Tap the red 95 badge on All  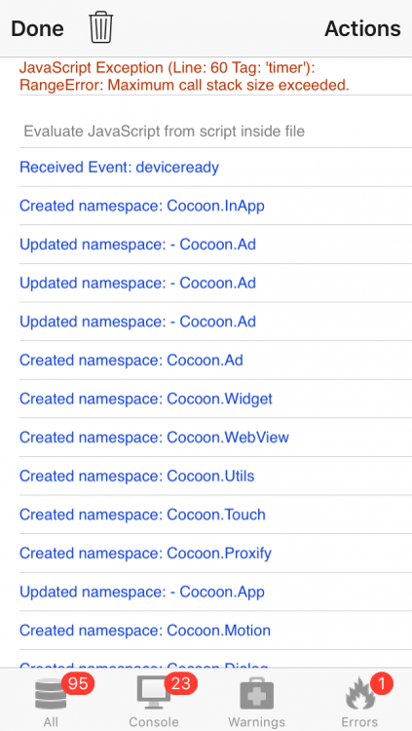[x=78, y=684]
